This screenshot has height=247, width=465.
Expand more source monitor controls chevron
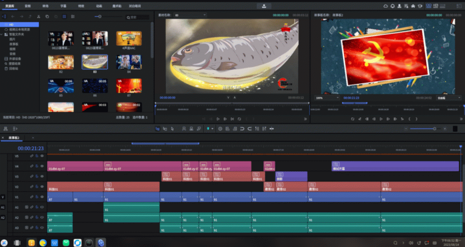pos(305,119)
